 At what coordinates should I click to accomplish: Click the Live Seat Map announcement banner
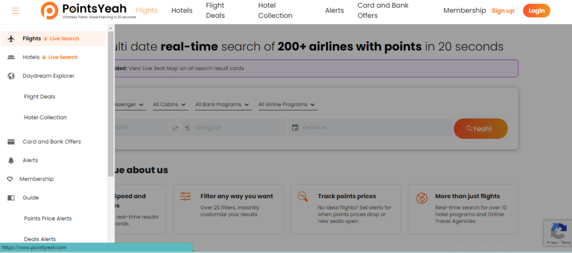316,69
